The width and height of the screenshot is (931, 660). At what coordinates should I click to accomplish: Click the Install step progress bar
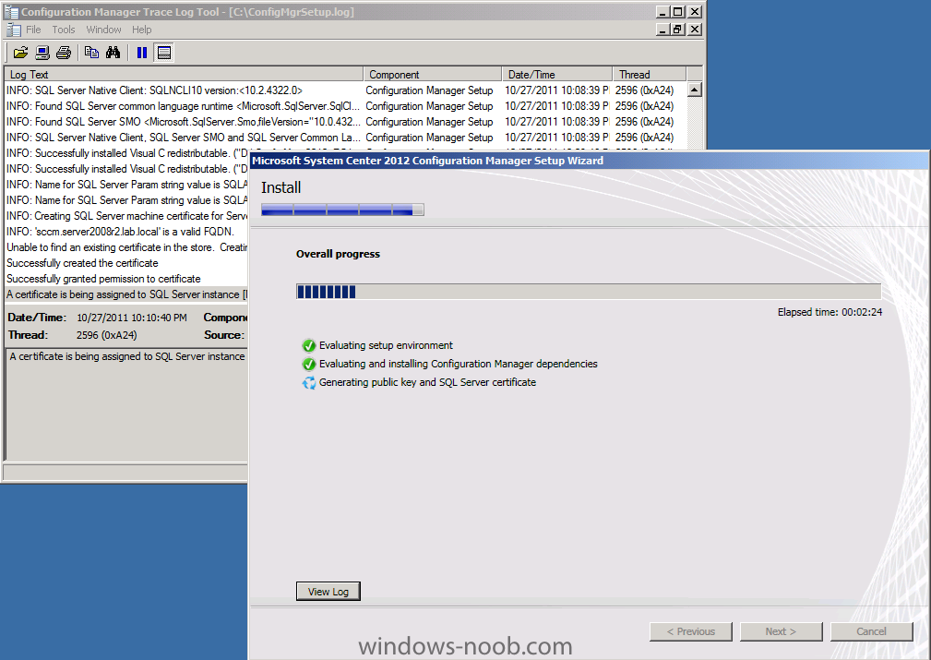pyautogui.click(x=342, y=210)
